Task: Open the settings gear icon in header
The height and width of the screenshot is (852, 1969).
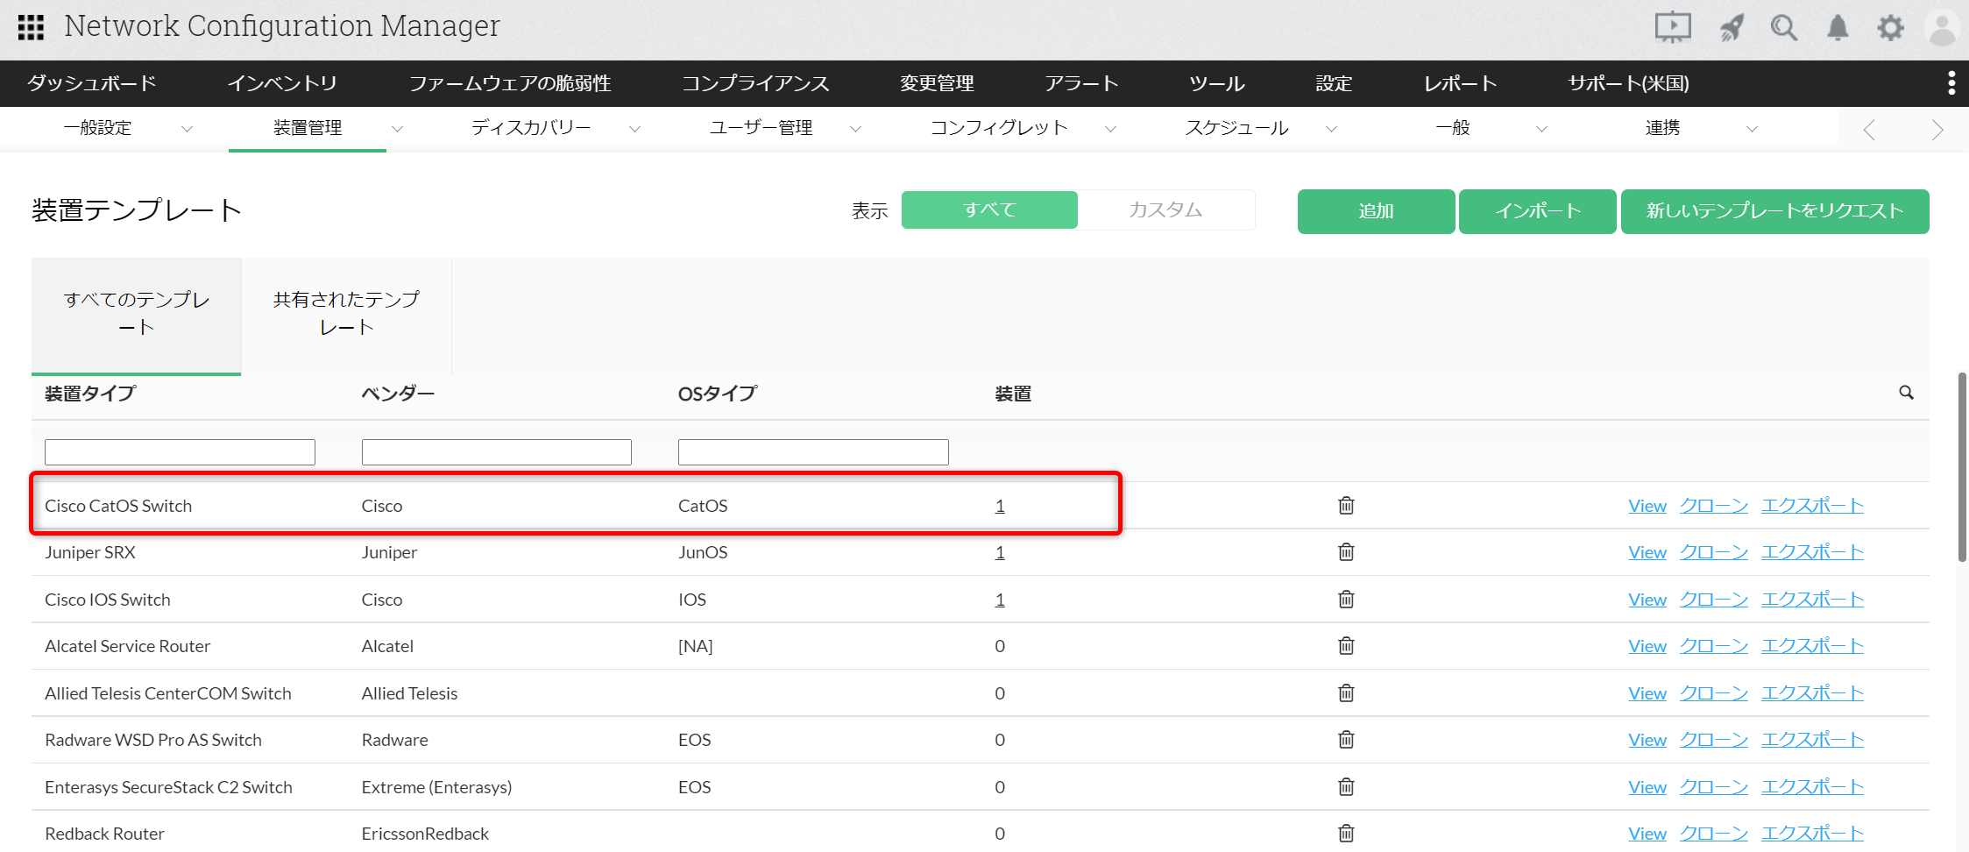Action: [1890, 28]
